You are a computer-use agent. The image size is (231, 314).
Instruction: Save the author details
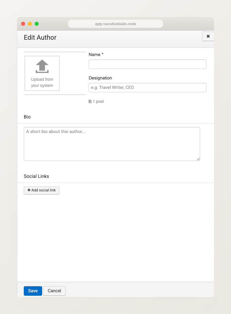(33, 291)
